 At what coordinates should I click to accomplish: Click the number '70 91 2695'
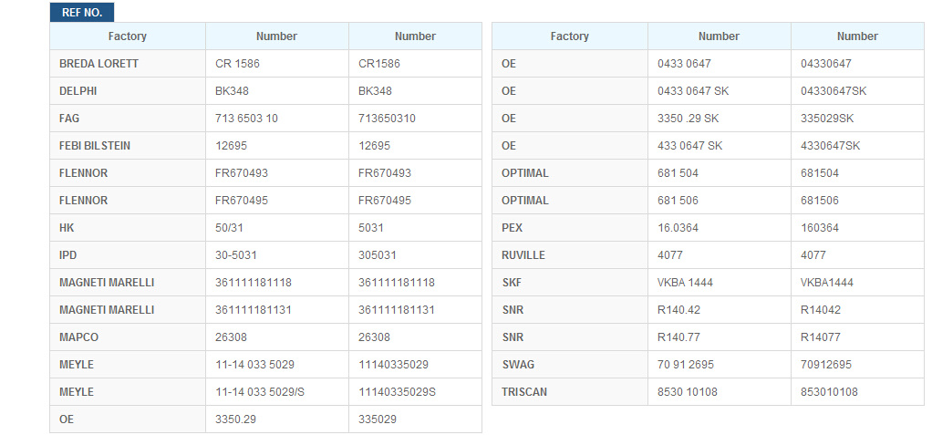686,364
